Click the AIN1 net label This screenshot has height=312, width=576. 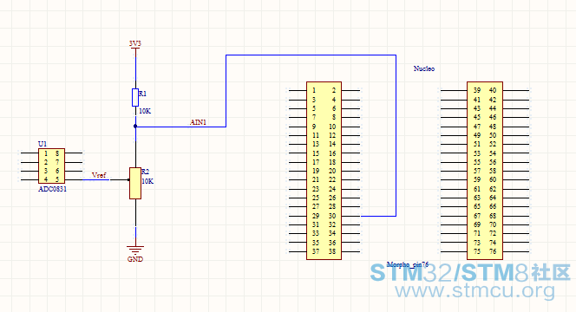pyautogui.click(x=198, y=122)
